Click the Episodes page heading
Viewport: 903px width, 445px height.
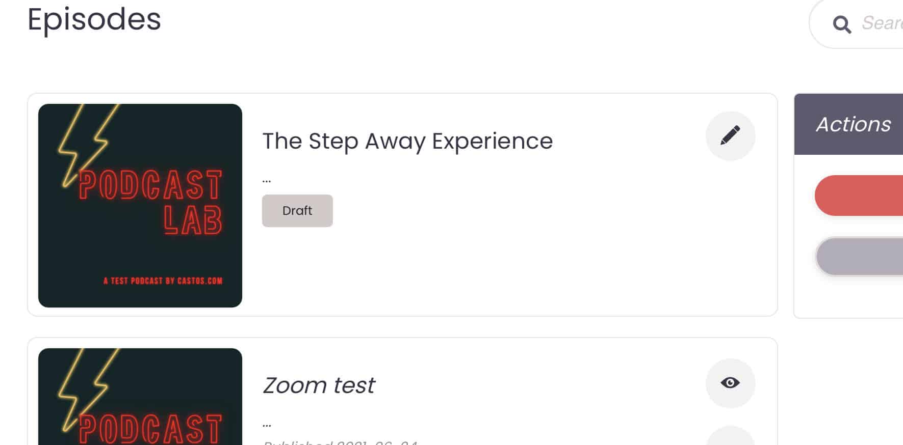tap(94, 20)
